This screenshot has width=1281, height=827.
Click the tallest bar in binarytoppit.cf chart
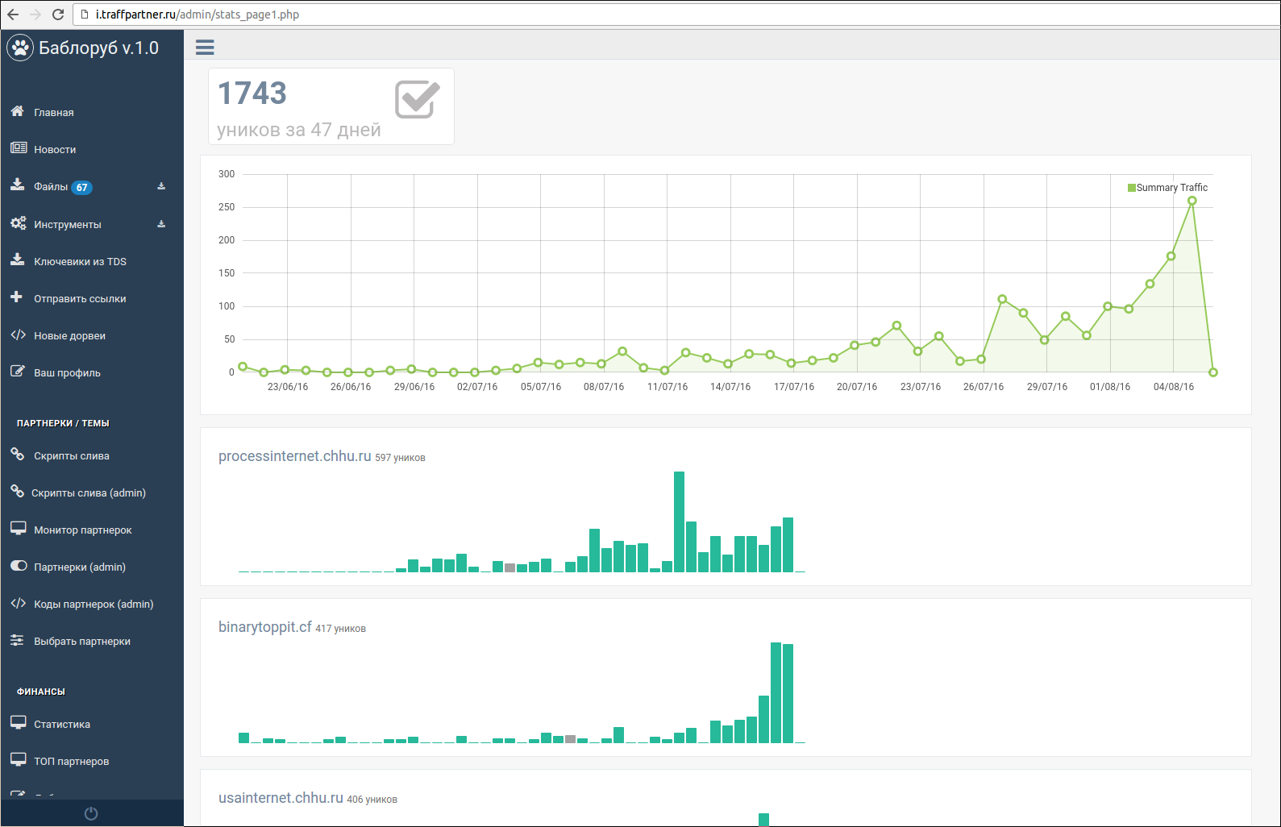click(x=776, y=692)
